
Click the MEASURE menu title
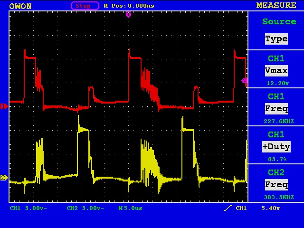point(276,5)
